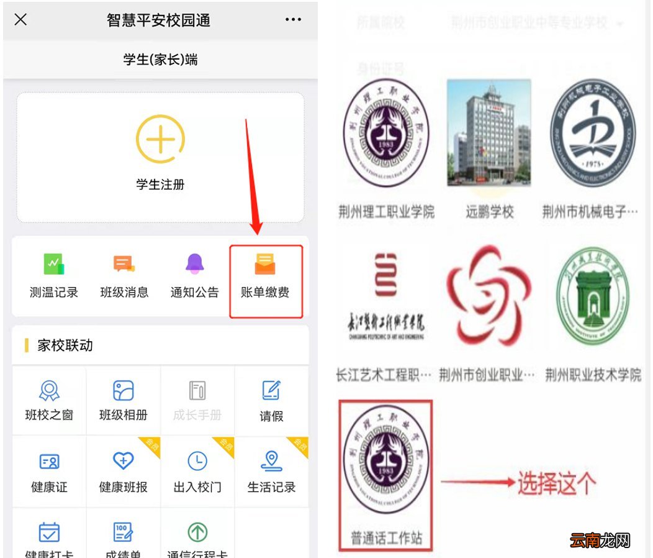Open 通知公告 bell notification icon
The height and width of the screenshot is (558, 653).
click(x=194, y=263)
